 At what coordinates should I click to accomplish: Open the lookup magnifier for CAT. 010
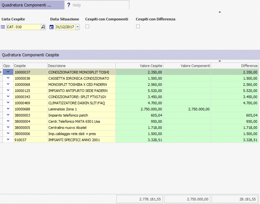point(43,27)
